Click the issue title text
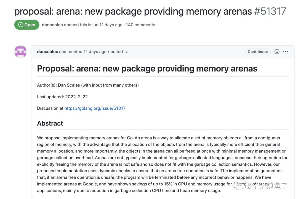 [x=132, y=12]
